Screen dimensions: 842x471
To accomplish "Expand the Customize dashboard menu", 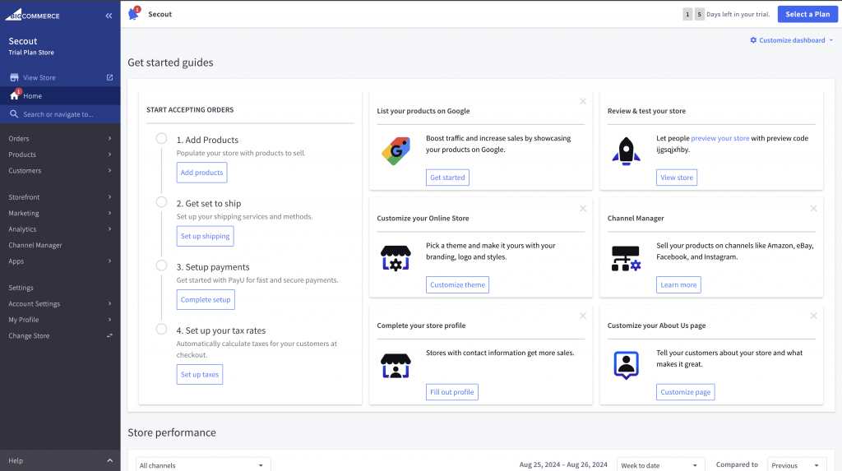I will (x=791, y=40).
